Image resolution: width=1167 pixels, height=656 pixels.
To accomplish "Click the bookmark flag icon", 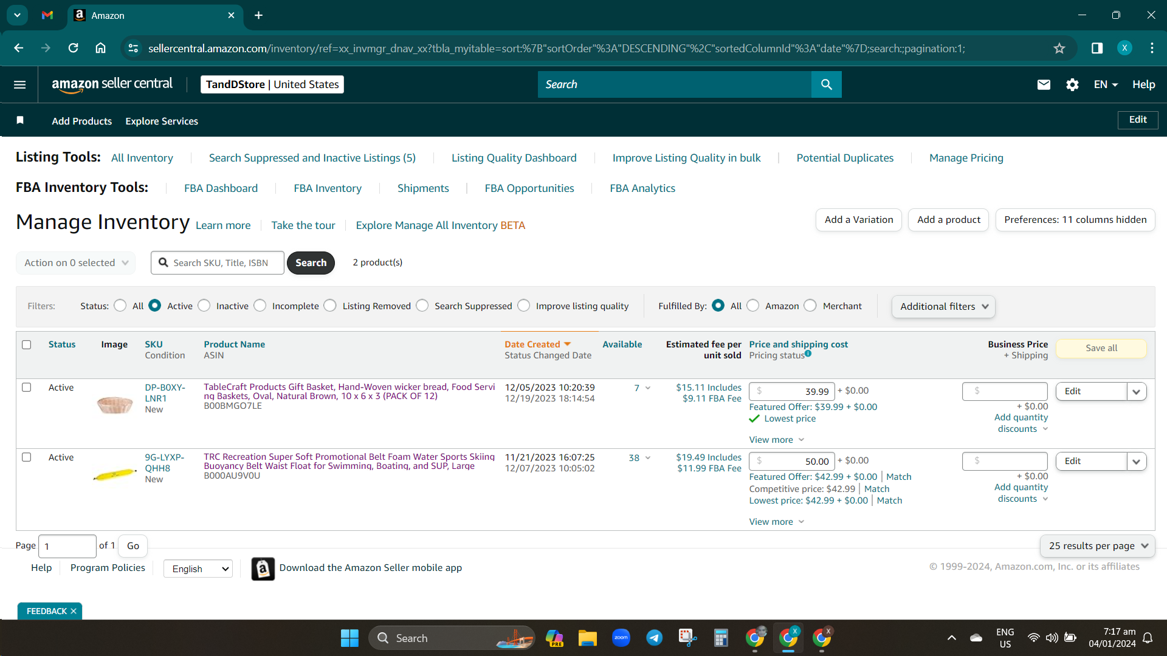I will coord(20,120).
